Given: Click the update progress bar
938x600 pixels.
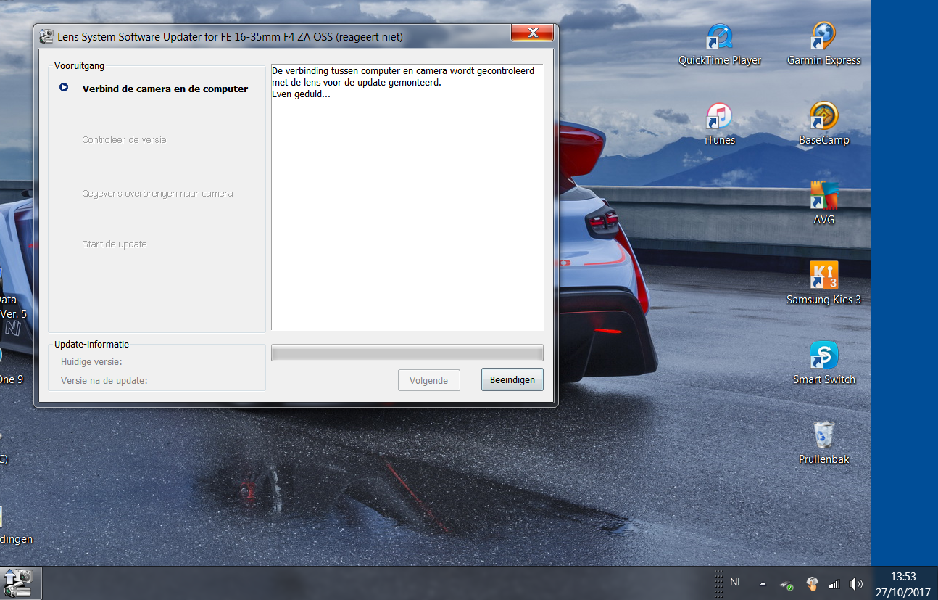Looking at the screenshot, I should click(407, 353).
